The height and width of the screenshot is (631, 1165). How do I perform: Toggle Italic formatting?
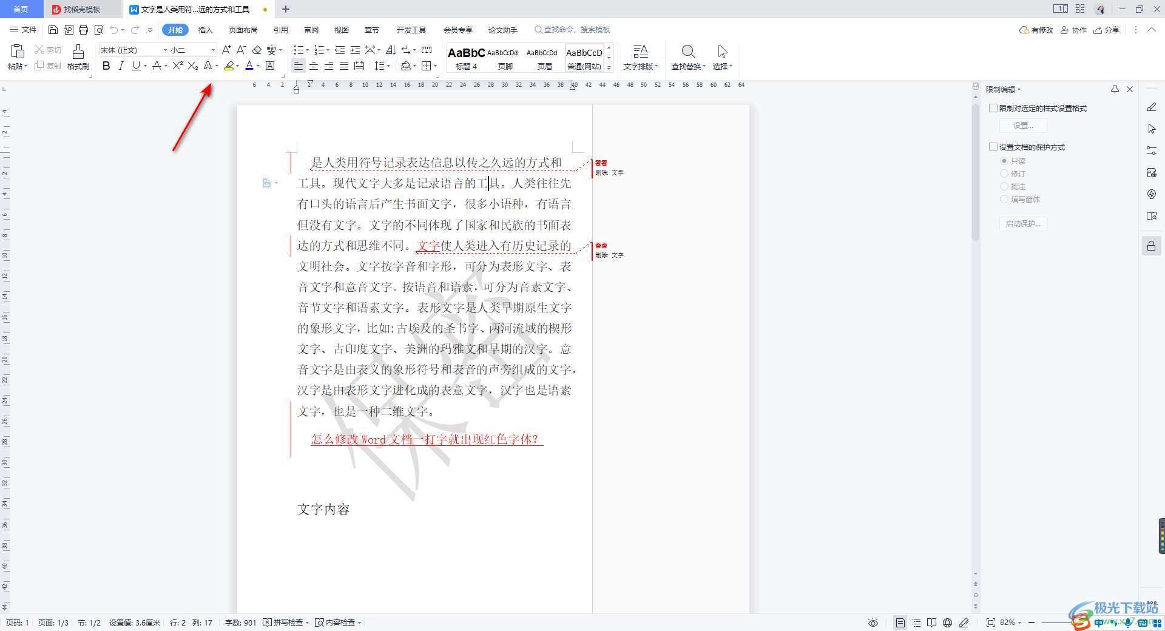[x=121, y=66]
